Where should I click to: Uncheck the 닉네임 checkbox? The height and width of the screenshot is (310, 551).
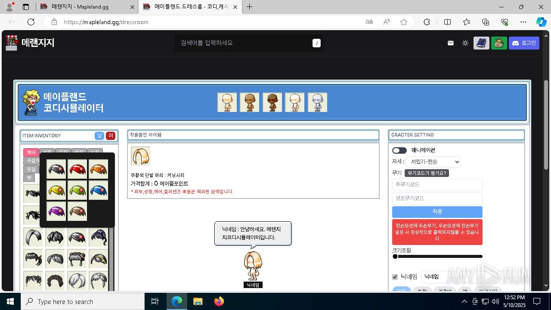tap(395, 277)
